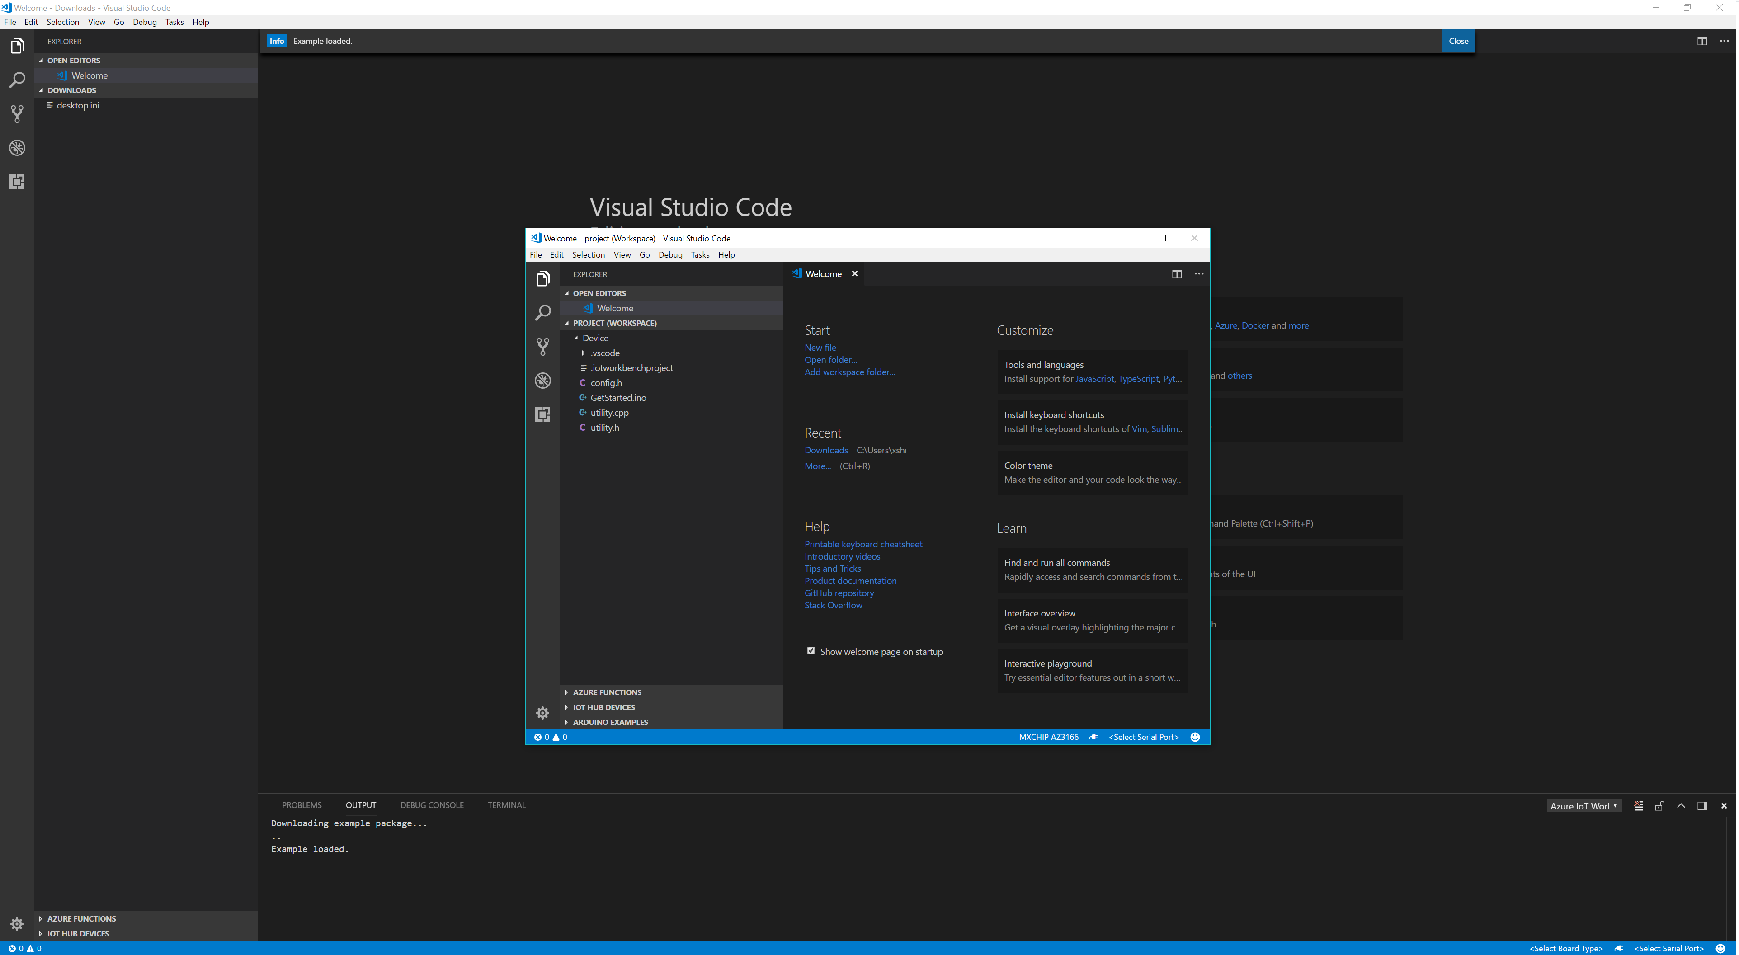
Task: Open GetStarted.ino file
Action: [617, 398]
